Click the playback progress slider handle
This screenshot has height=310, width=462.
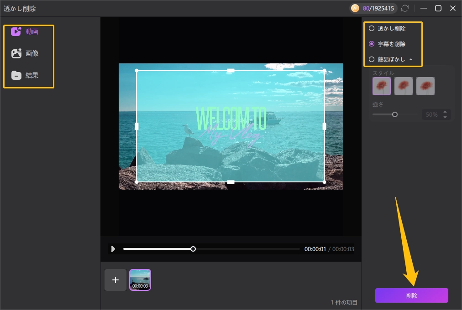tap(193, 249)
